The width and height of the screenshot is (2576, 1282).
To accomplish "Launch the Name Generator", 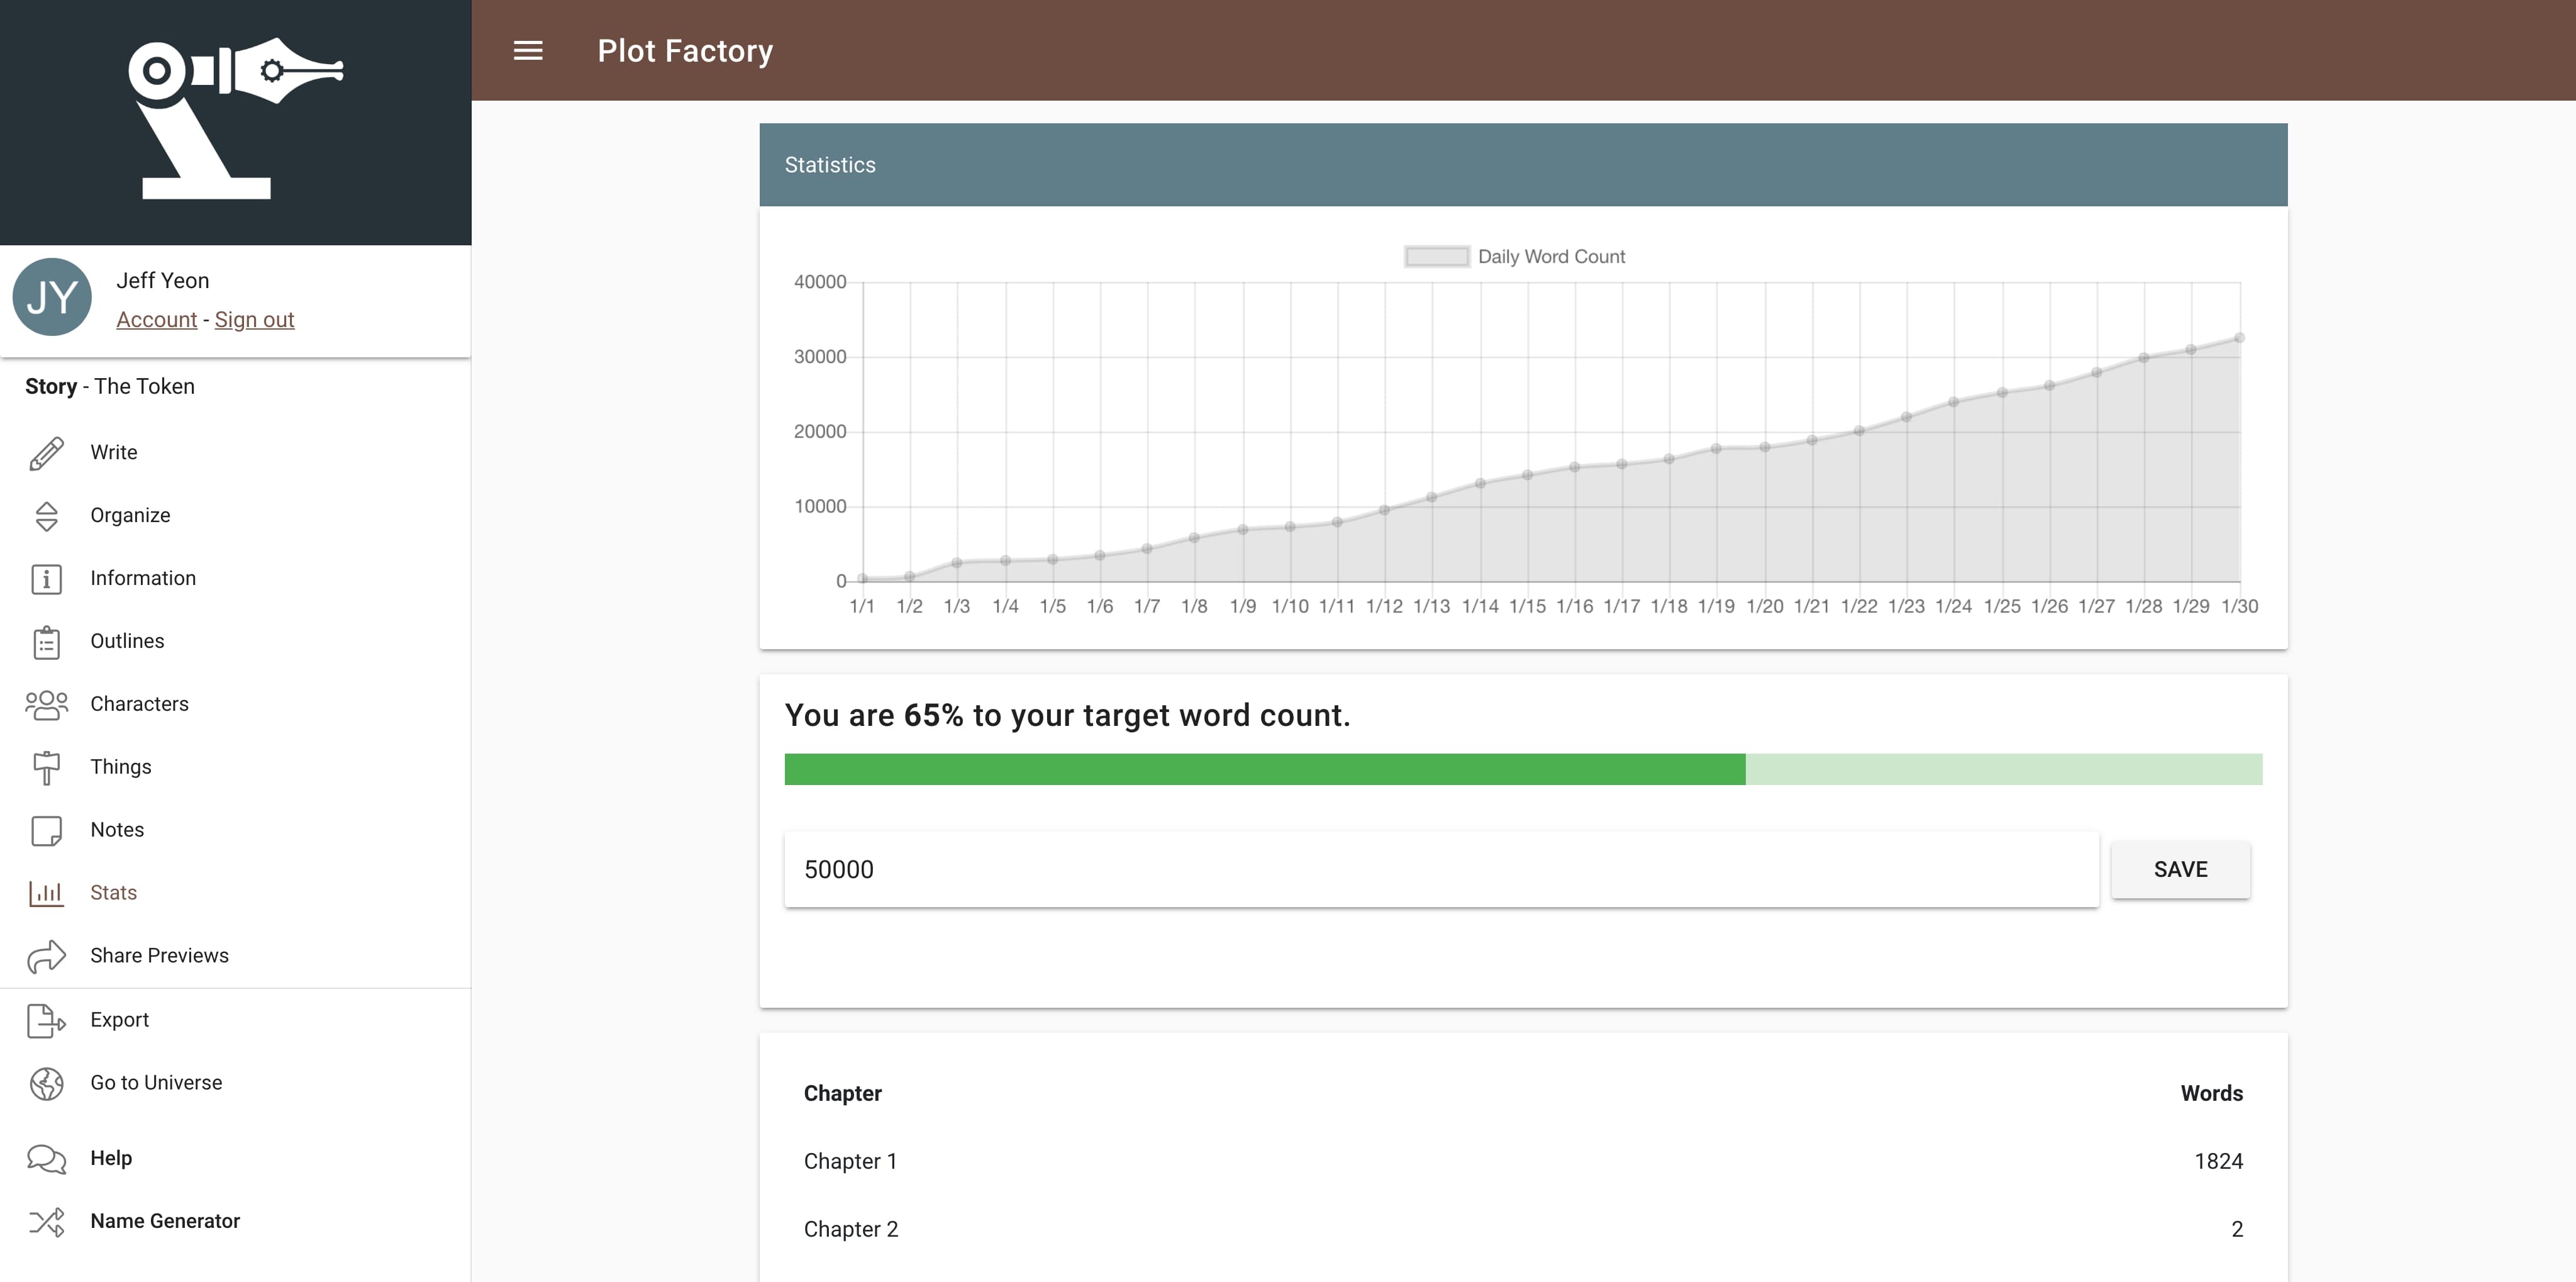I will click(x=165, y=1220).
